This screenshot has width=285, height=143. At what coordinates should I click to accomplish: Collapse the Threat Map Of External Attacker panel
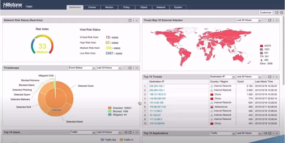[x=273, y=20]
